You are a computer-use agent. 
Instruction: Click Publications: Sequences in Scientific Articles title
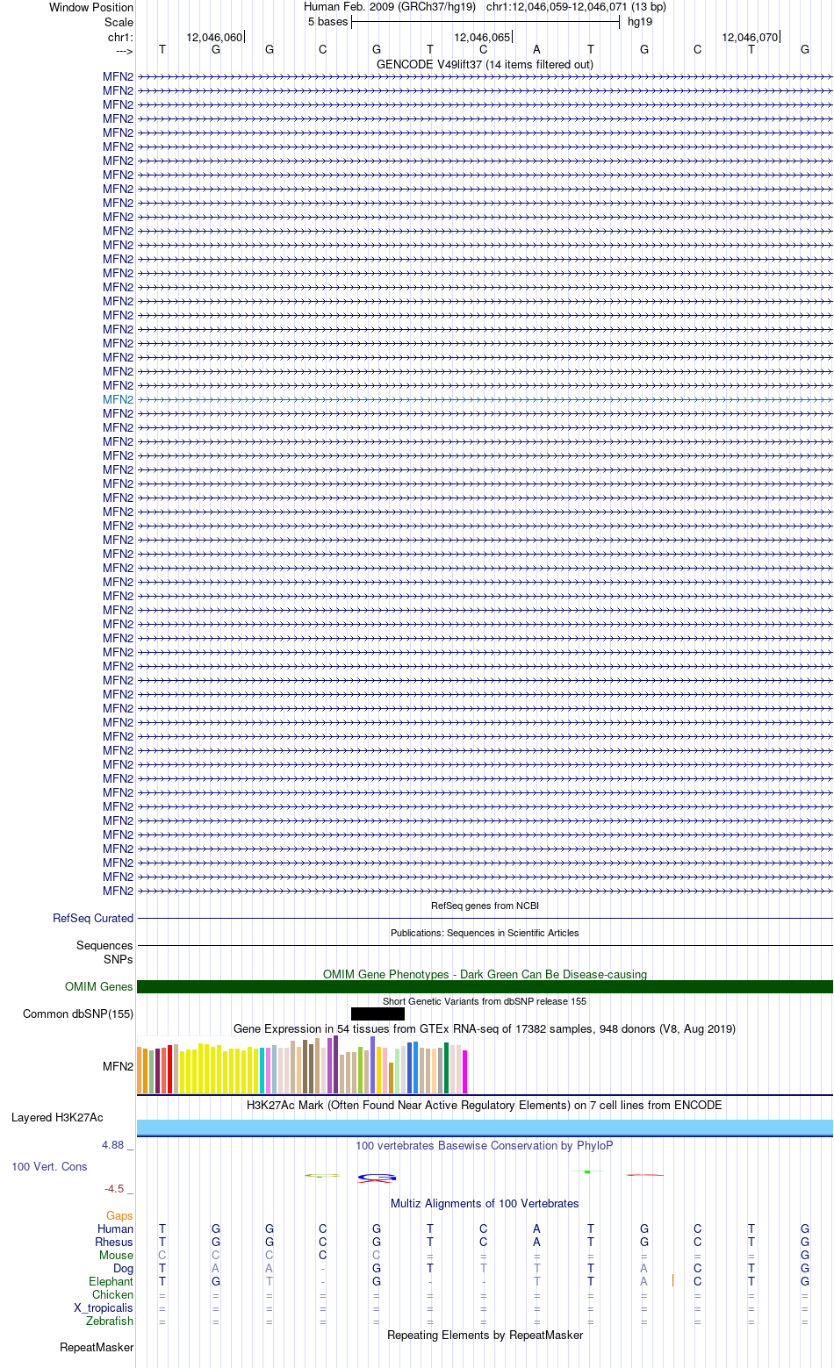pos(485,932)
